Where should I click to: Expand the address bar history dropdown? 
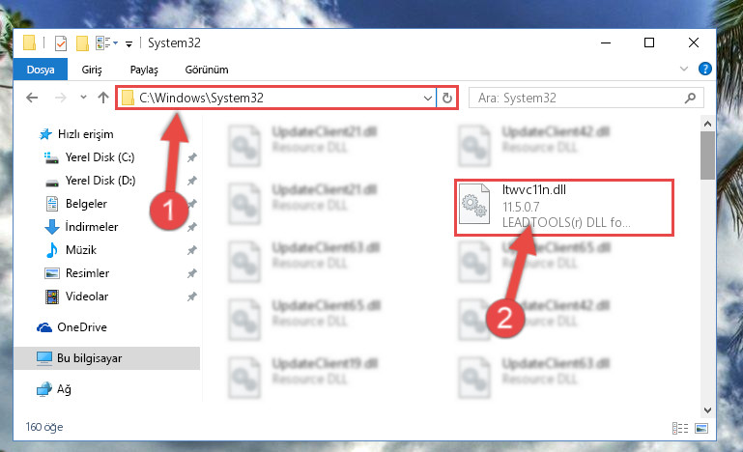427,99
